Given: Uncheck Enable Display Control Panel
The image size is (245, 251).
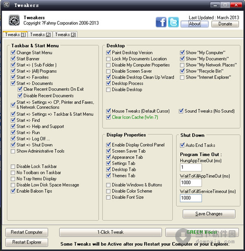Looking at the screenshot, I should (108, 145).
